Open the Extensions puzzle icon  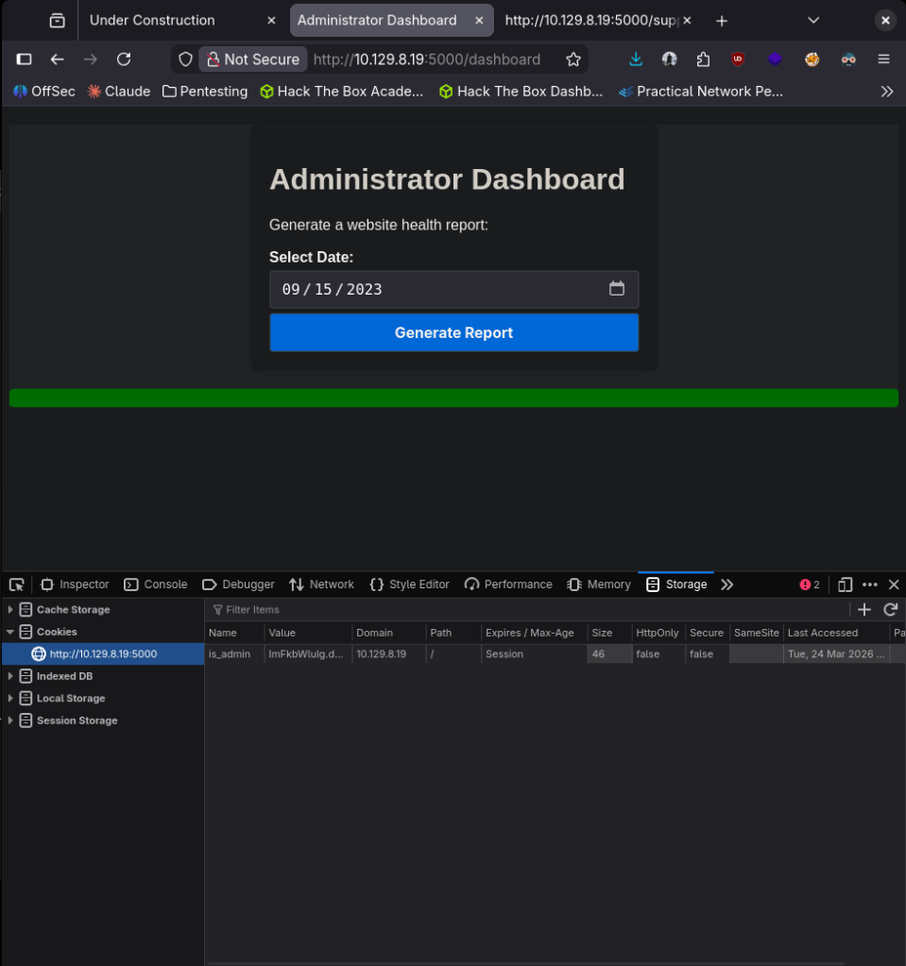703,59
